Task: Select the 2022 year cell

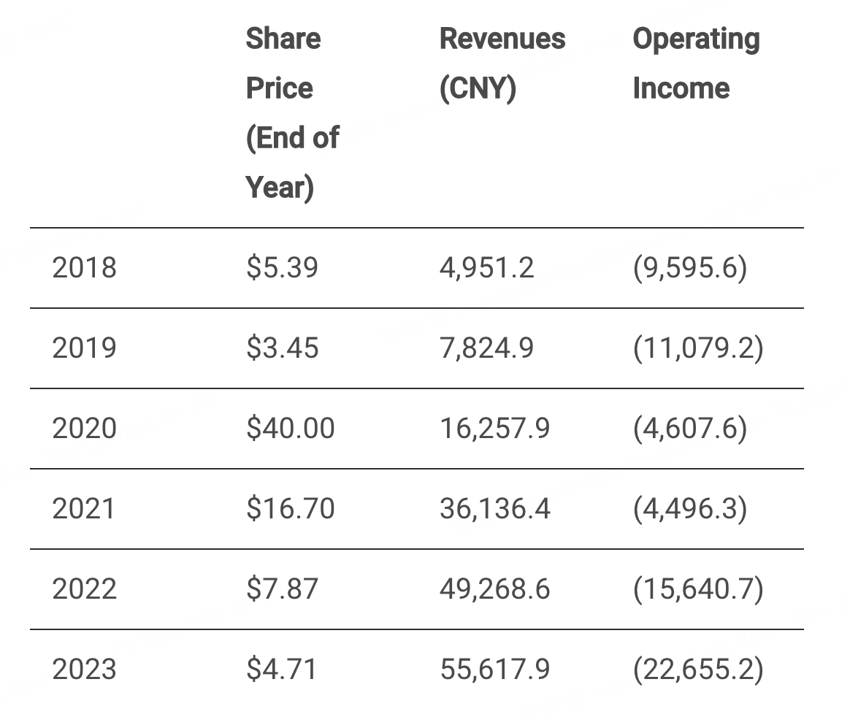Action: [84, 588]
